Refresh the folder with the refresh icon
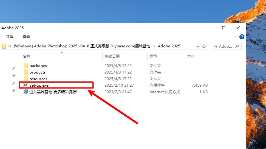Viewport: 266px width, 149px height. click(x=204, y=46)
